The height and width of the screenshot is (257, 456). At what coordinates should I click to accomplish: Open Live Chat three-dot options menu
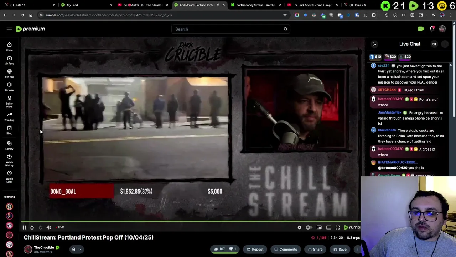tap(445, 44)
